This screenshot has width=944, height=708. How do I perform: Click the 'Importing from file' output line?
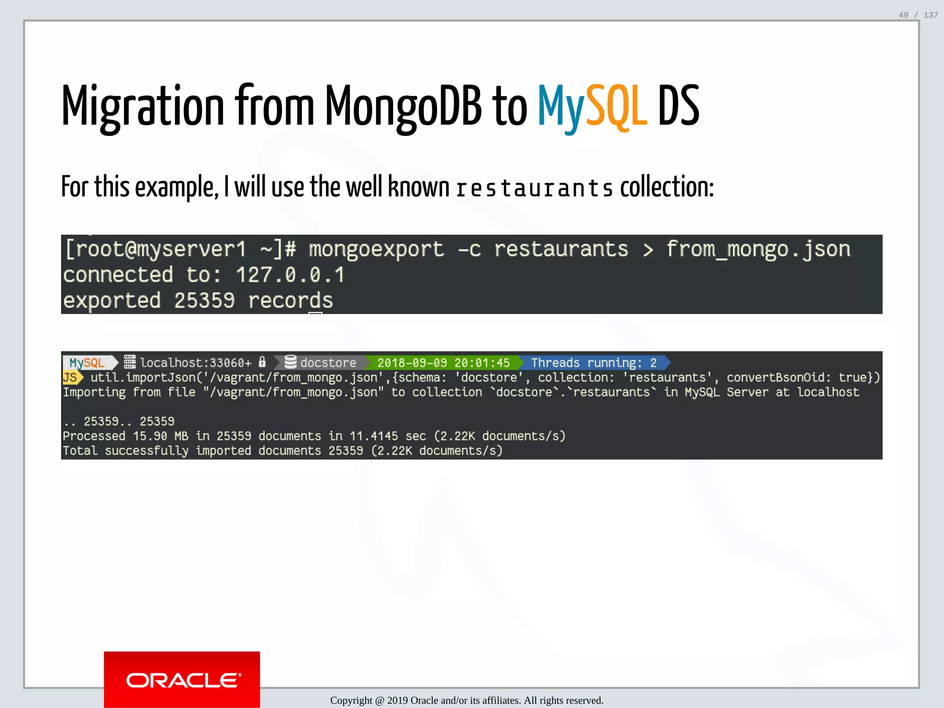461,392
